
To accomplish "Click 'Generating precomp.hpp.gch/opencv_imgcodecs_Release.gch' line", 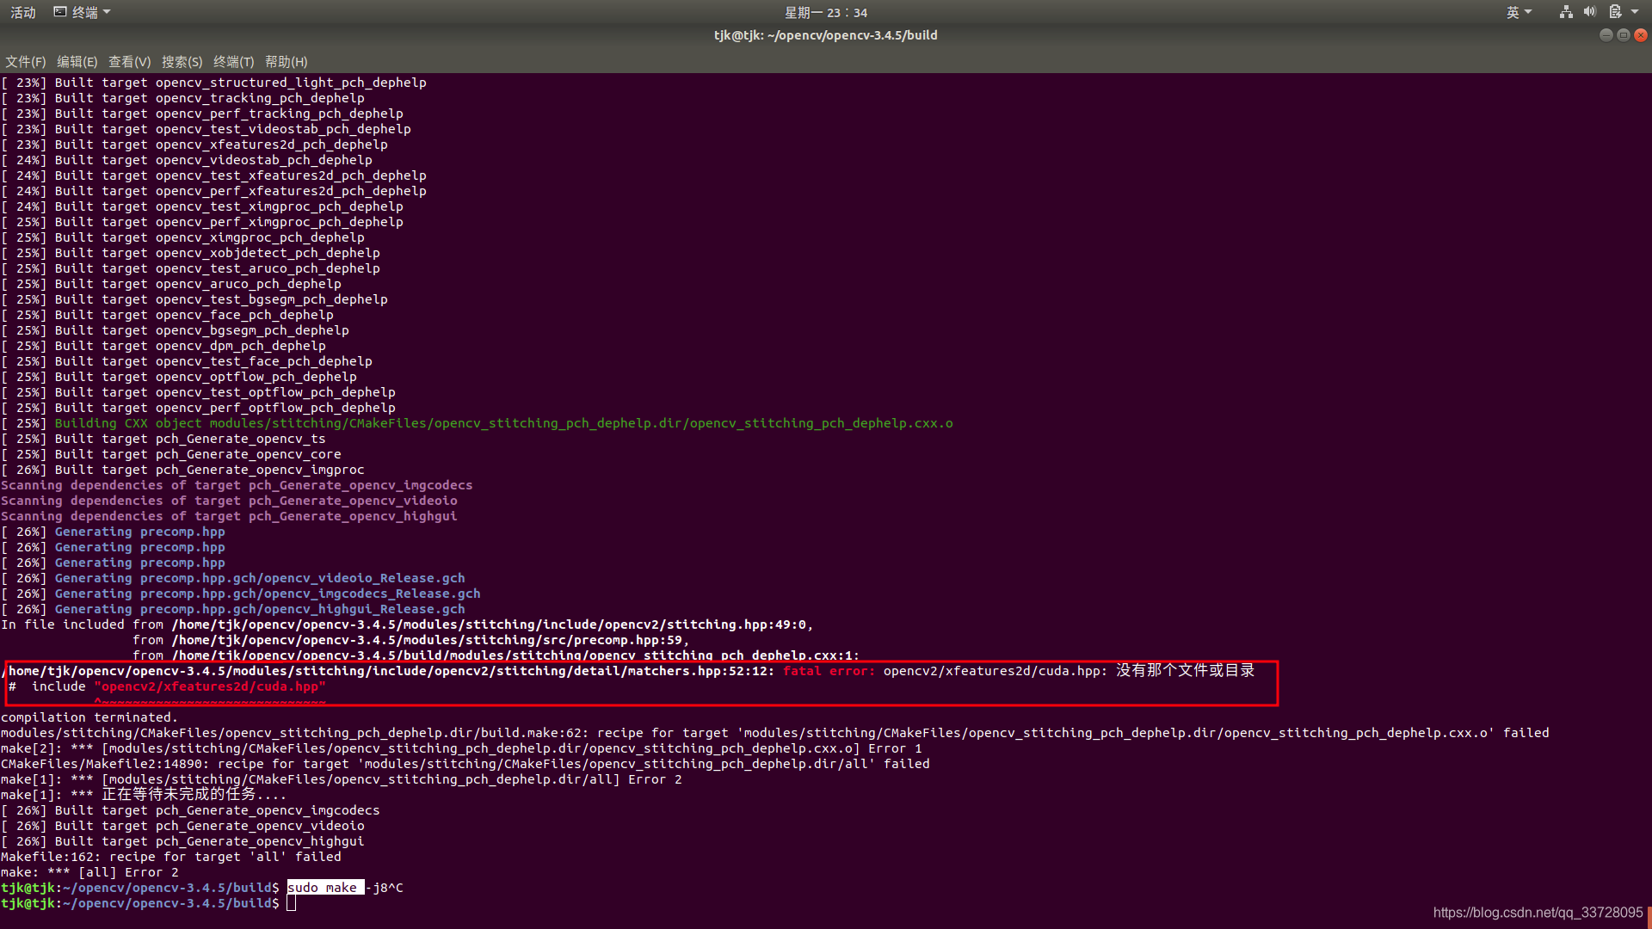I will [x=240, y=594].
